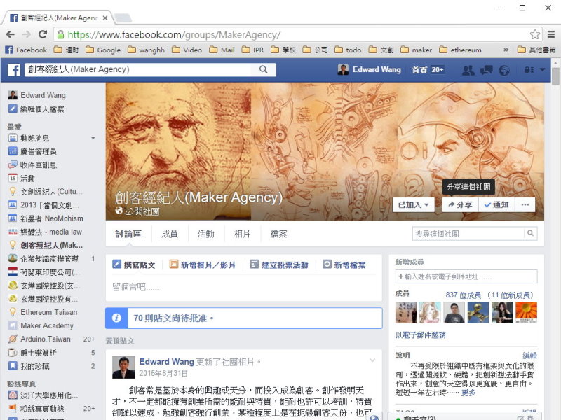Open the messages icon in the top bar
This screenshot has height=420, width=561.
point(486,70)
